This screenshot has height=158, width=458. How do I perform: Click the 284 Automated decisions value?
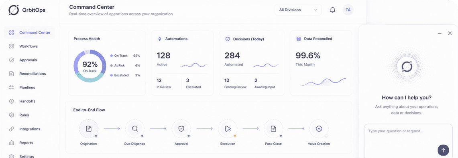pos(232,55)
